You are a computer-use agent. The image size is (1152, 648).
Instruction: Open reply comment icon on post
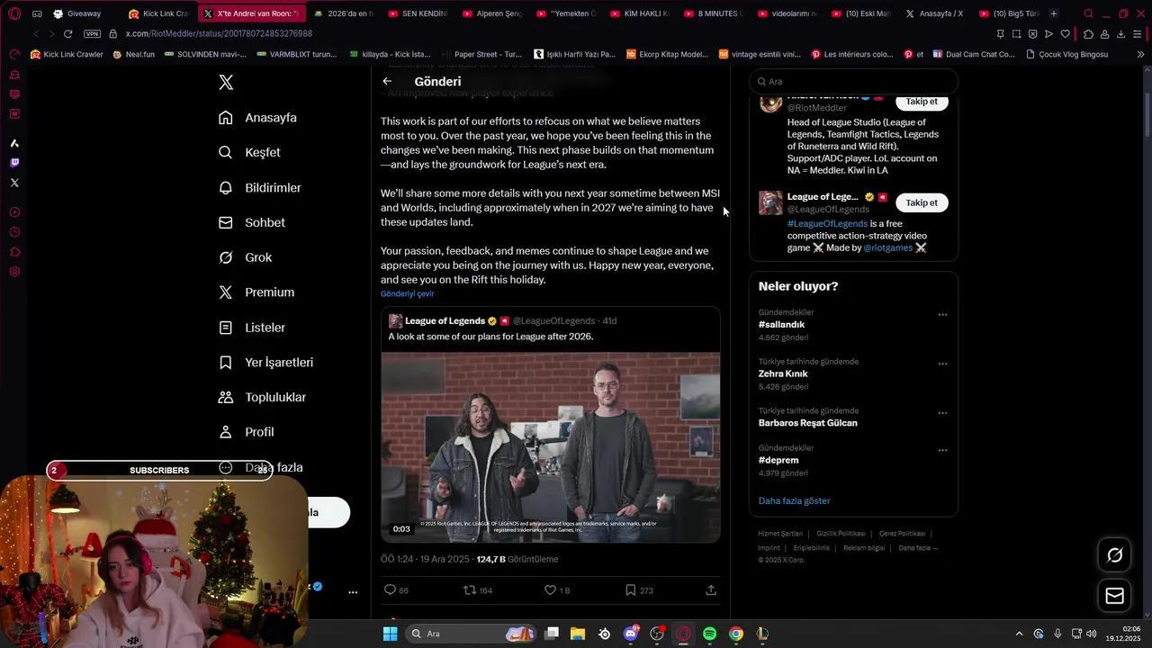tap(390, 590)
